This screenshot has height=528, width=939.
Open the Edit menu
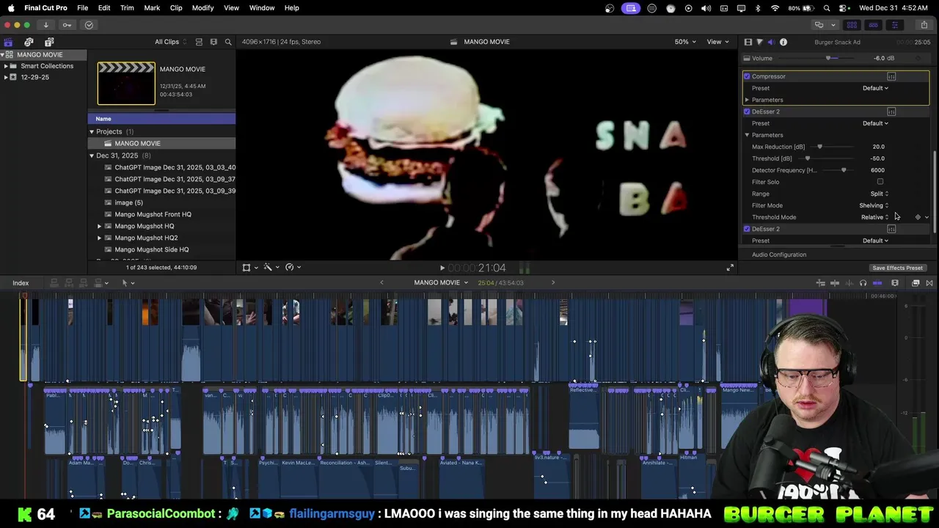104,8
